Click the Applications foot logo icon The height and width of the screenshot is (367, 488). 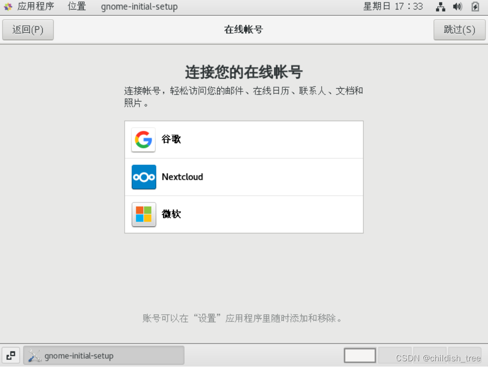(x=8, y=7)
